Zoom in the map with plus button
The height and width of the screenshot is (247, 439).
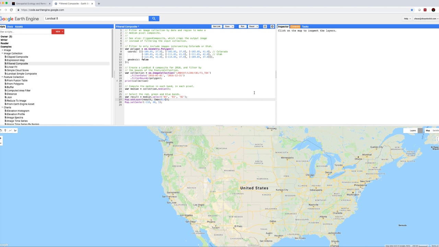[1, 138]
